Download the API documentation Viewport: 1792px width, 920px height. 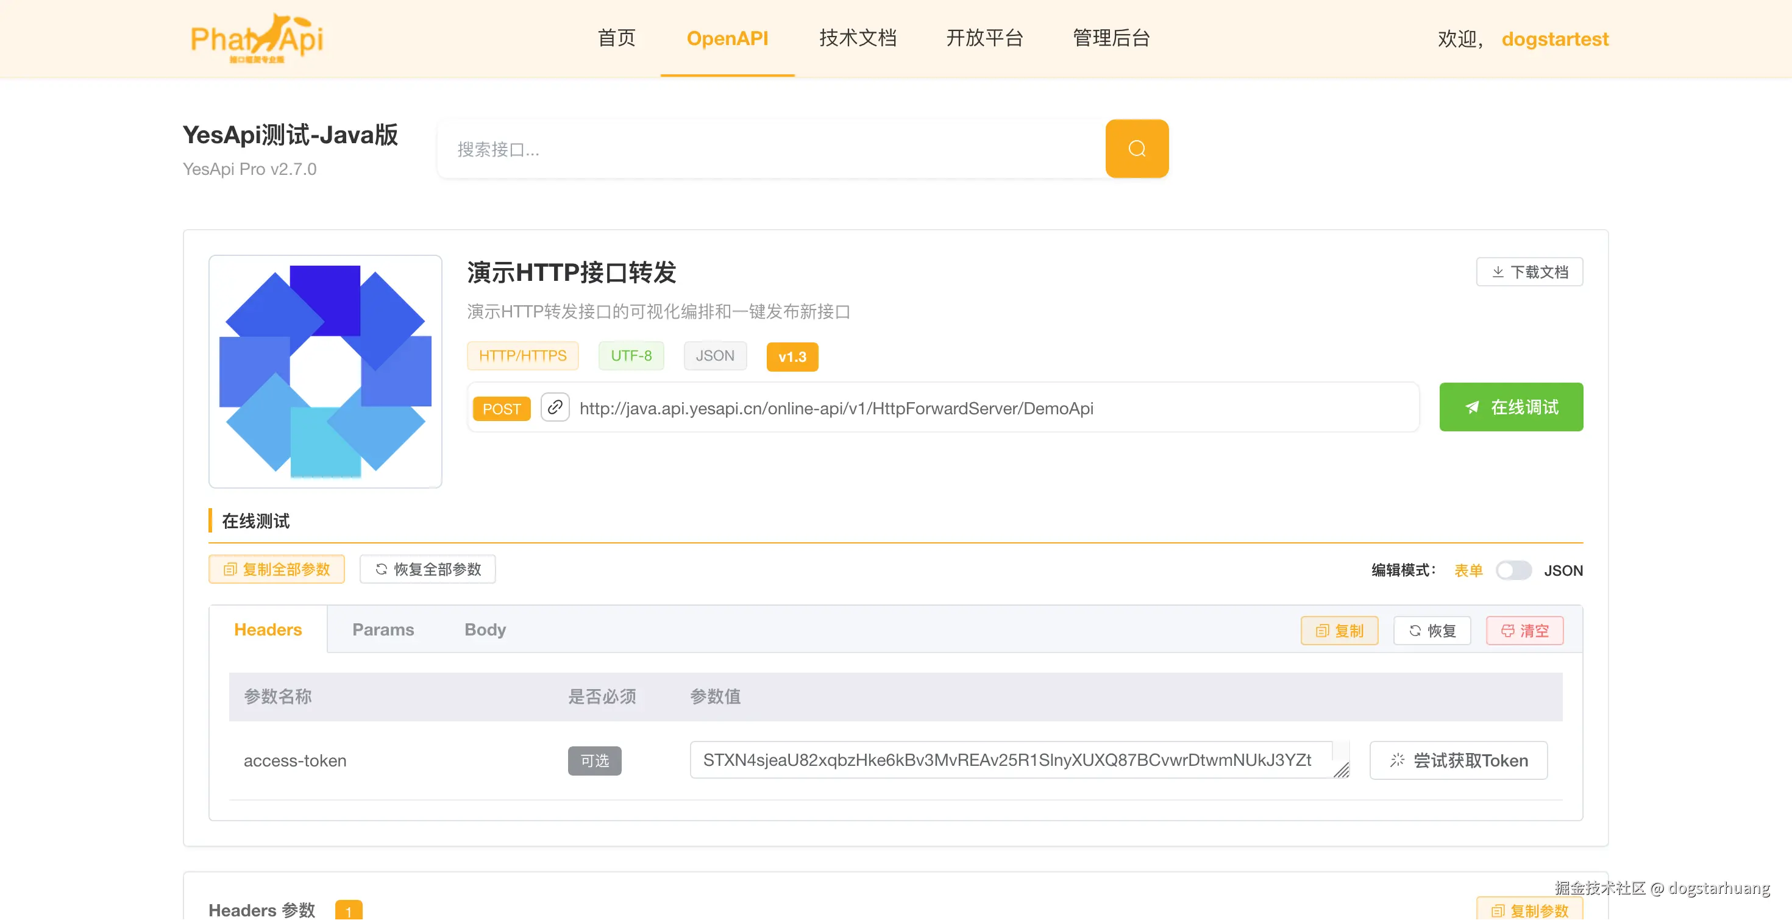[1529, 272]
